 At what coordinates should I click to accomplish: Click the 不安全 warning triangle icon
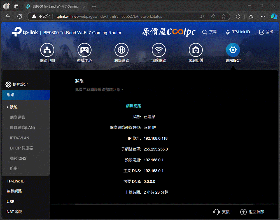click(x=34, y=17)
